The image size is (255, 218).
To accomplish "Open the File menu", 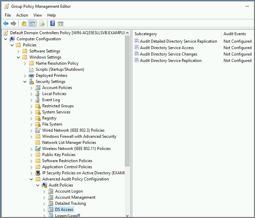I will click(8, 15).
